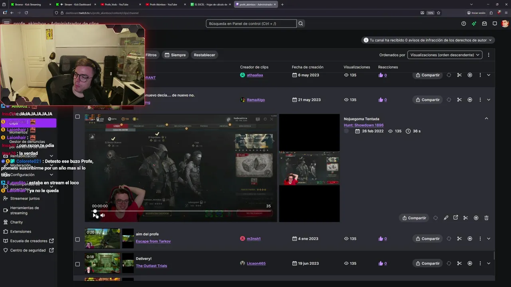Click the thumbs-up reactions icon for m3nsh1 clip

380,239
